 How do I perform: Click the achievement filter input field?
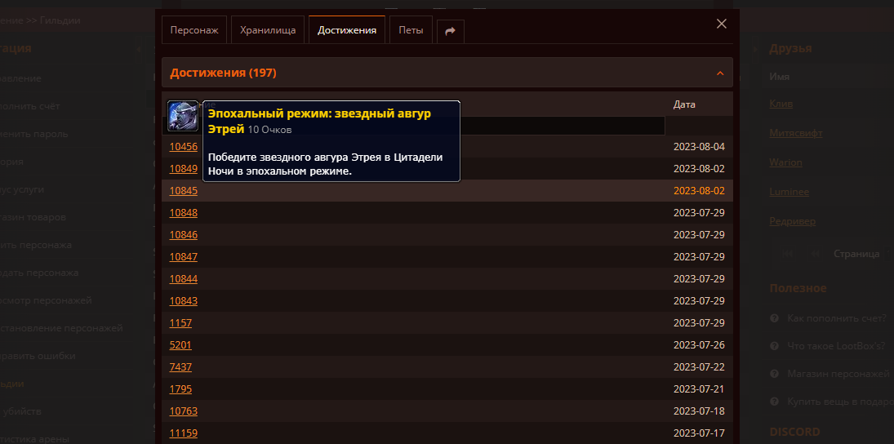(x=562, y=126)
